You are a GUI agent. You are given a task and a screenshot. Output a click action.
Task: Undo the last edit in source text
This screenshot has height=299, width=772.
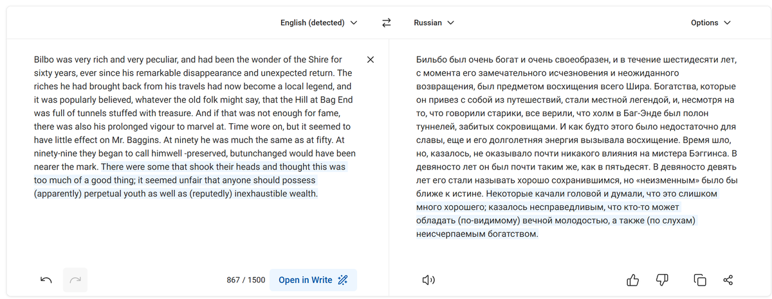tap(46, 280)
